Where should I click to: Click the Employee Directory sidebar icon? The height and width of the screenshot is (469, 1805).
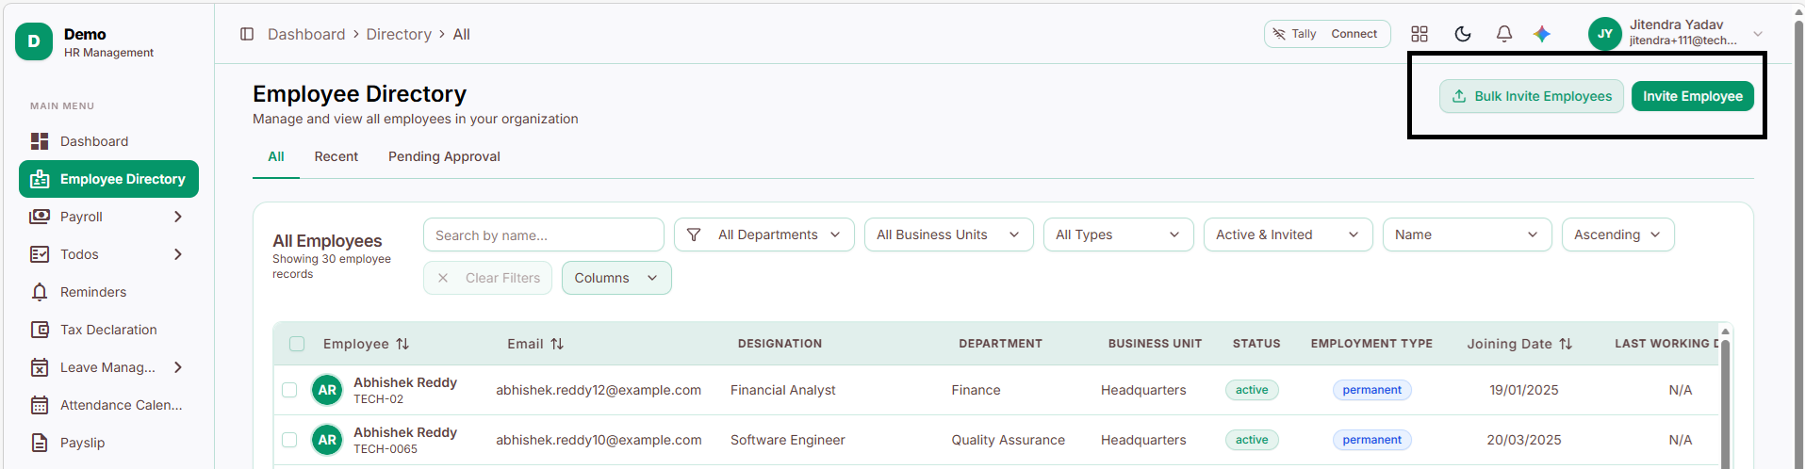[40, 179]
